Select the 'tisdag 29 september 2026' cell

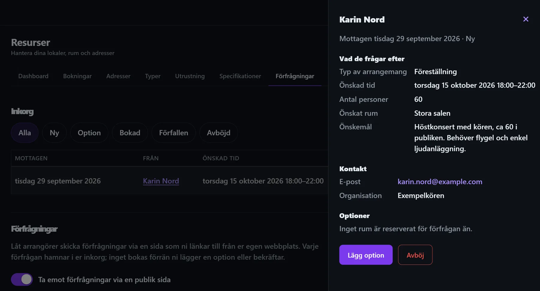point(58,181)
